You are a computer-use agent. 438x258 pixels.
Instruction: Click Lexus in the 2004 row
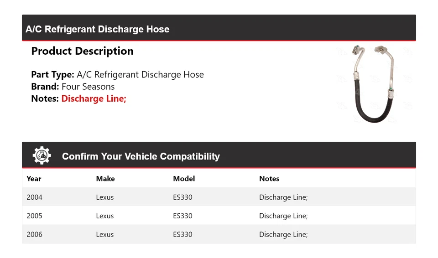(x=105, y=197)
